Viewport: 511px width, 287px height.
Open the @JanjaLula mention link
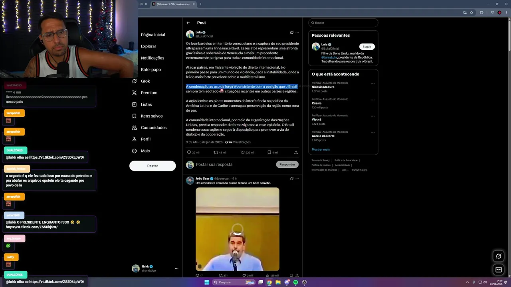[330, 57]
